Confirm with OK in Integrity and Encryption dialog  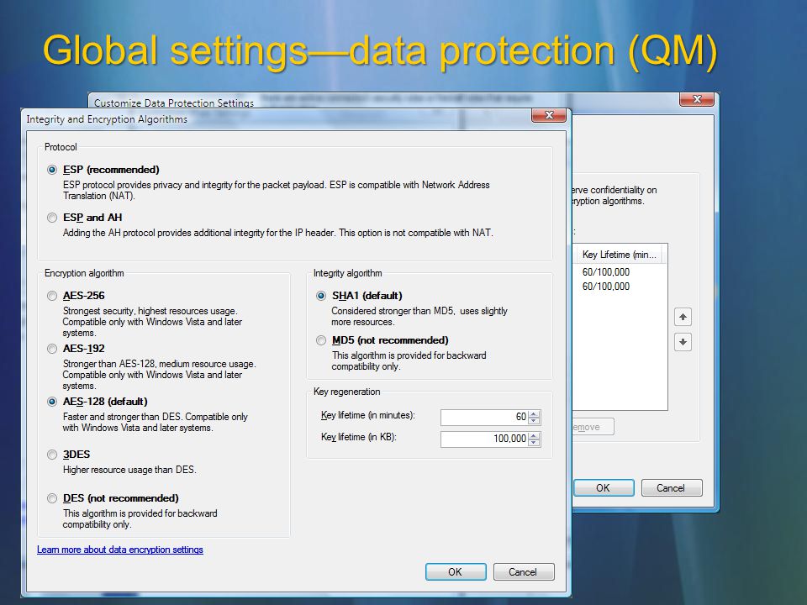click(x=456, y=572)
